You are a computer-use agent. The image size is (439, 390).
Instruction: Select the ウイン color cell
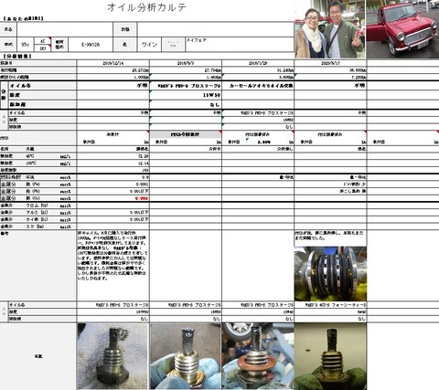tap(149, 45)
